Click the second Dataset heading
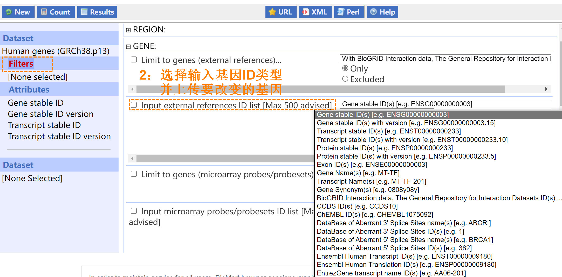Viewport: 562px width, 277px height. [x=18, y=165]
